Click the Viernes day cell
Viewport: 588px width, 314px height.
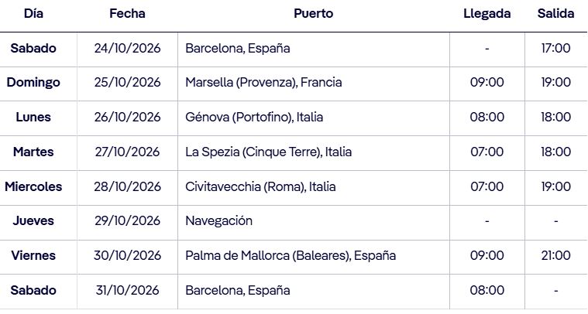pyautogui.click(x=33, y=256)
